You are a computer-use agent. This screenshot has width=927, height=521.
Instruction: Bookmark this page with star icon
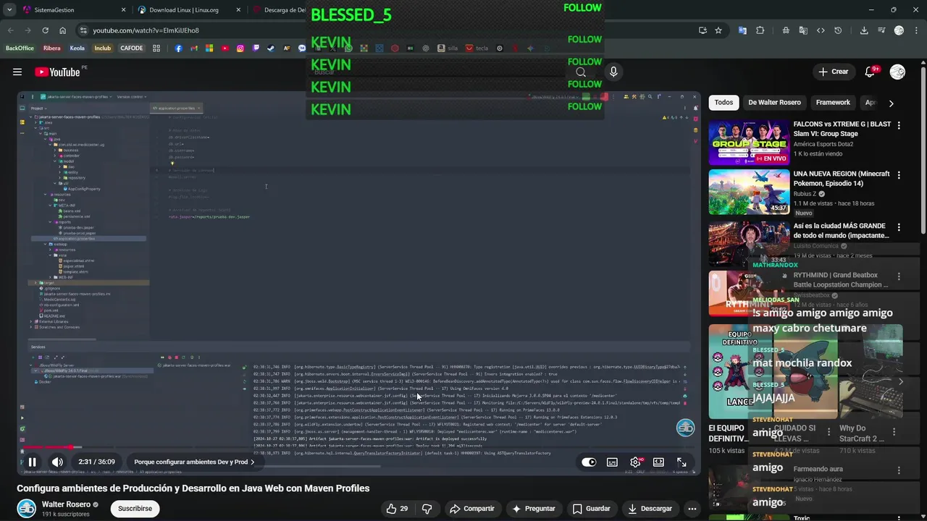point(718,30)
